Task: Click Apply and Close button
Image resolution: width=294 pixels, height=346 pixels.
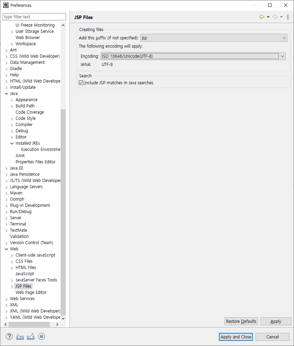Action: pyautogui.click(x=236, y=337)
